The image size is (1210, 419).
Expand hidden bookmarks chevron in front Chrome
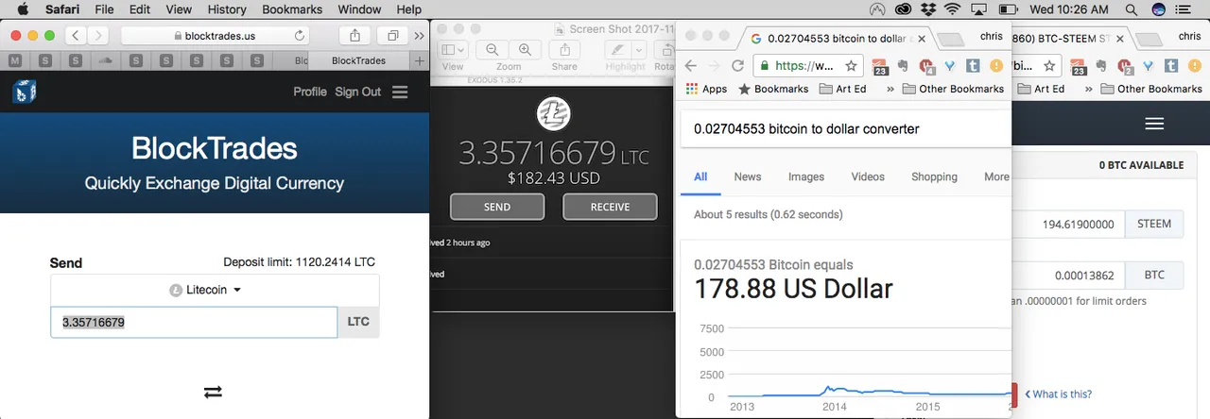(x=890, y=89)
